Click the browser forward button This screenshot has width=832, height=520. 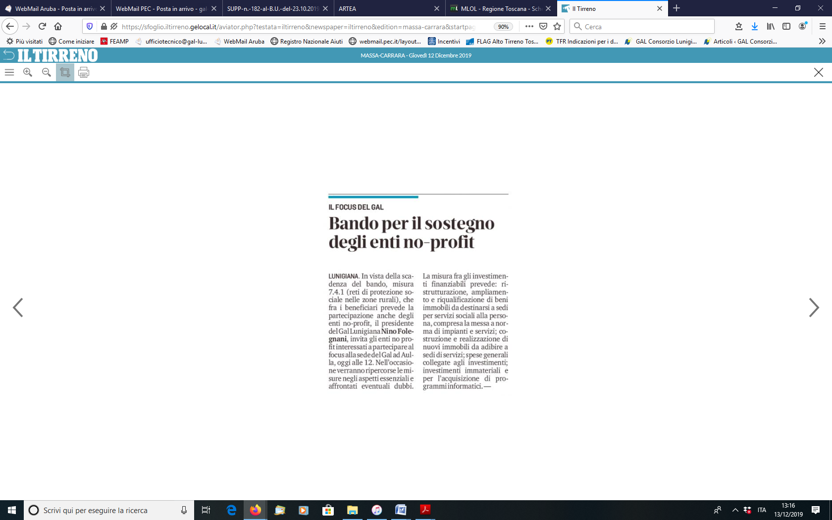tap(26, 26)
